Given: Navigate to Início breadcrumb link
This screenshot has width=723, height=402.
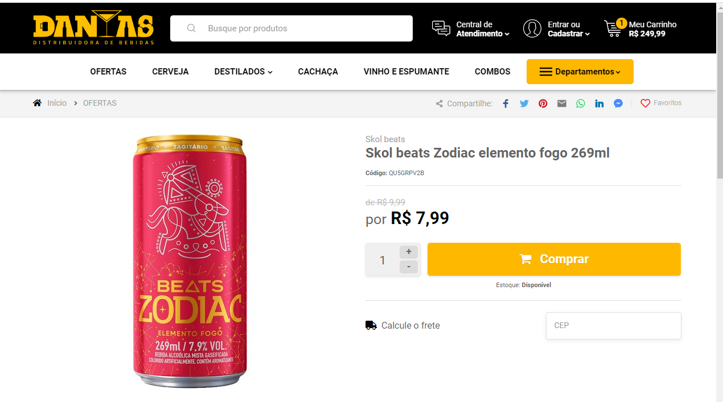Looking at the screenshot, I should (57, 103).
